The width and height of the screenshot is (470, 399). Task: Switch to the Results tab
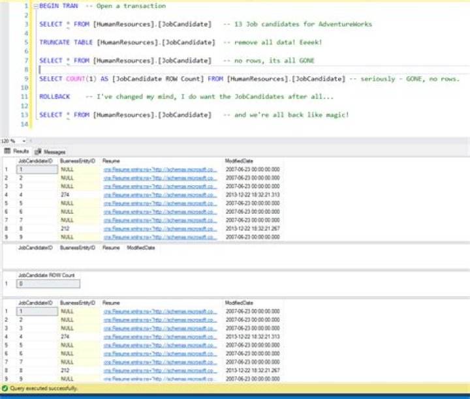coord(17,151)
